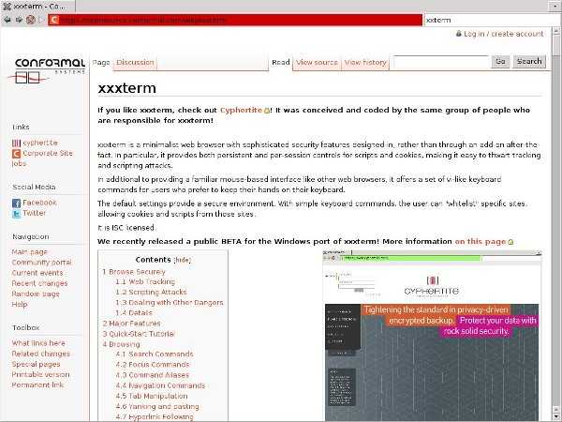Jump to 4.3 Command Aliases section
This screenshot has width=562, height=422.
153,375
